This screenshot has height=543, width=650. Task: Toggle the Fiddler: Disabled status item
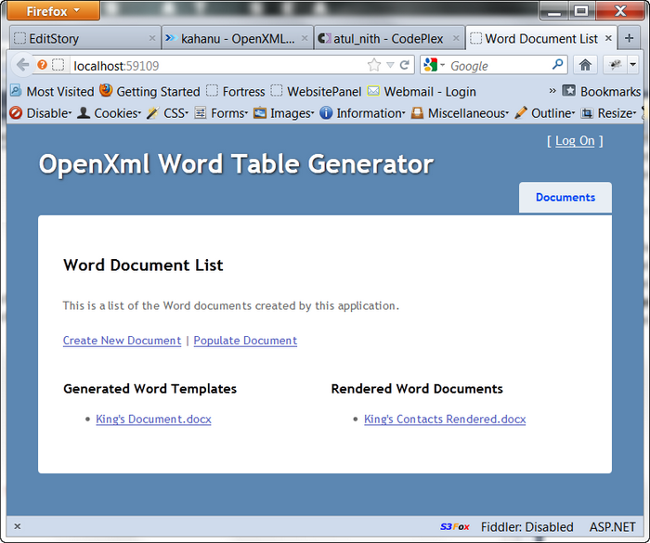526,527
